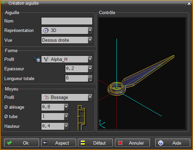Open the Représentation 3D dropdown

coord(67,30)
